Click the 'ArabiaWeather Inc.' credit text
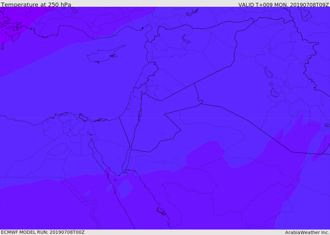This screenshot has width=330, height=235. coord(307,232)
